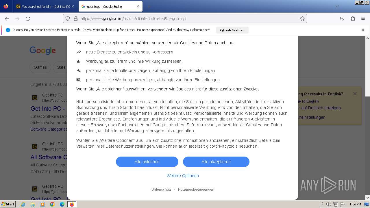The height and width of the screenshot is (208, 370).
Task: Bookmark this page with the star icon
Action: pos(302,18)
